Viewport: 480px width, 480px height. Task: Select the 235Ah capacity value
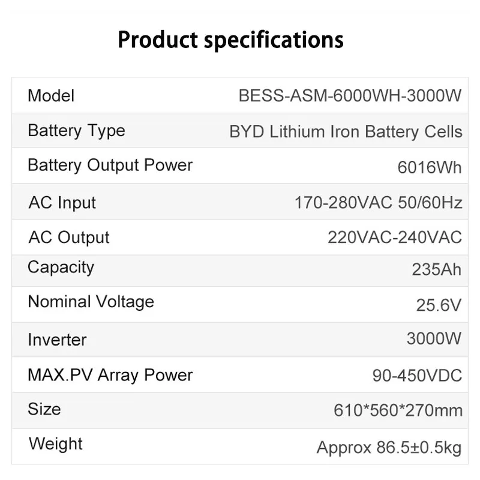436,269
